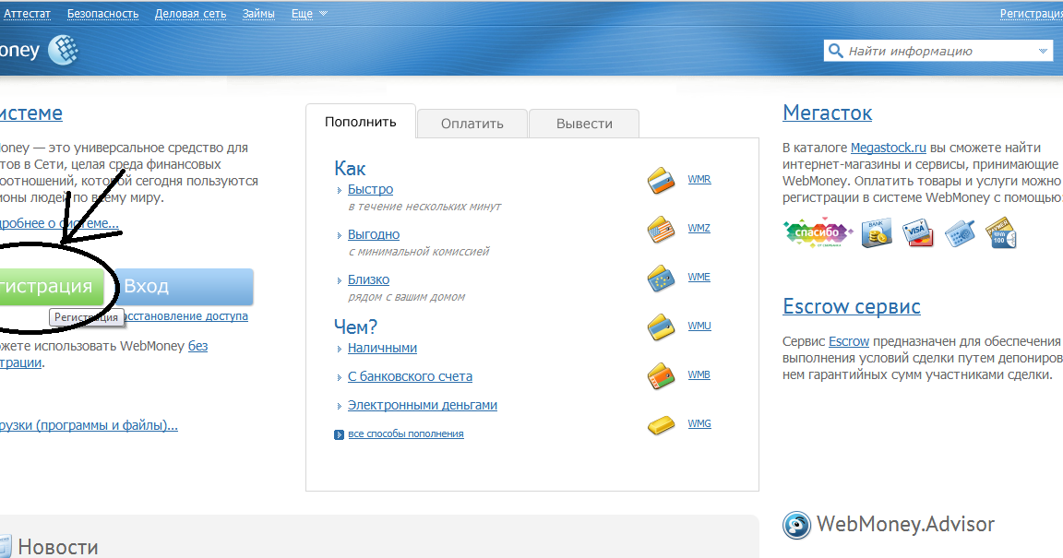Click the Escrow link in the description

(849, 341)
